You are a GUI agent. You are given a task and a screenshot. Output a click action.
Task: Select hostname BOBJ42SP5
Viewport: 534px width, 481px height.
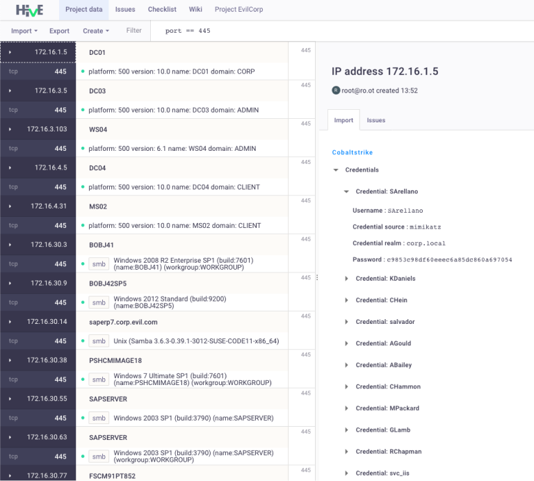tap(108, 283)
